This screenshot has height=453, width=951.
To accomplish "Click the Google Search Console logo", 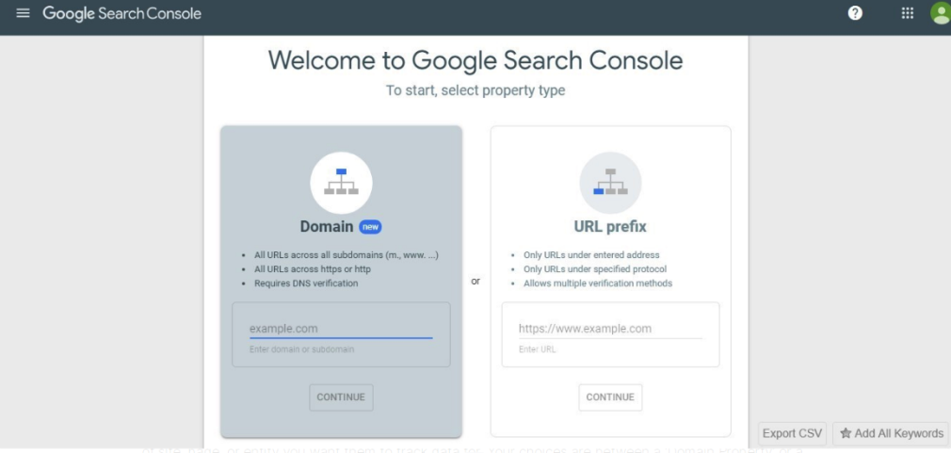I will 121,14.
